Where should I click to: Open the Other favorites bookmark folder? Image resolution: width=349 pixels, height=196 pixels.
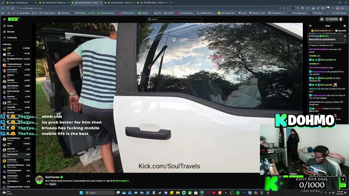340,13
